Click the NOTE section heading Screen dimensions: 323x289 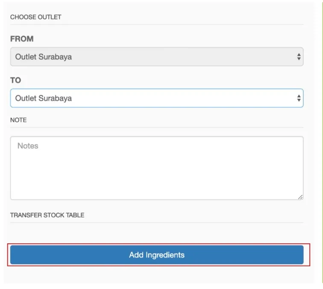(x=18, y=120)
